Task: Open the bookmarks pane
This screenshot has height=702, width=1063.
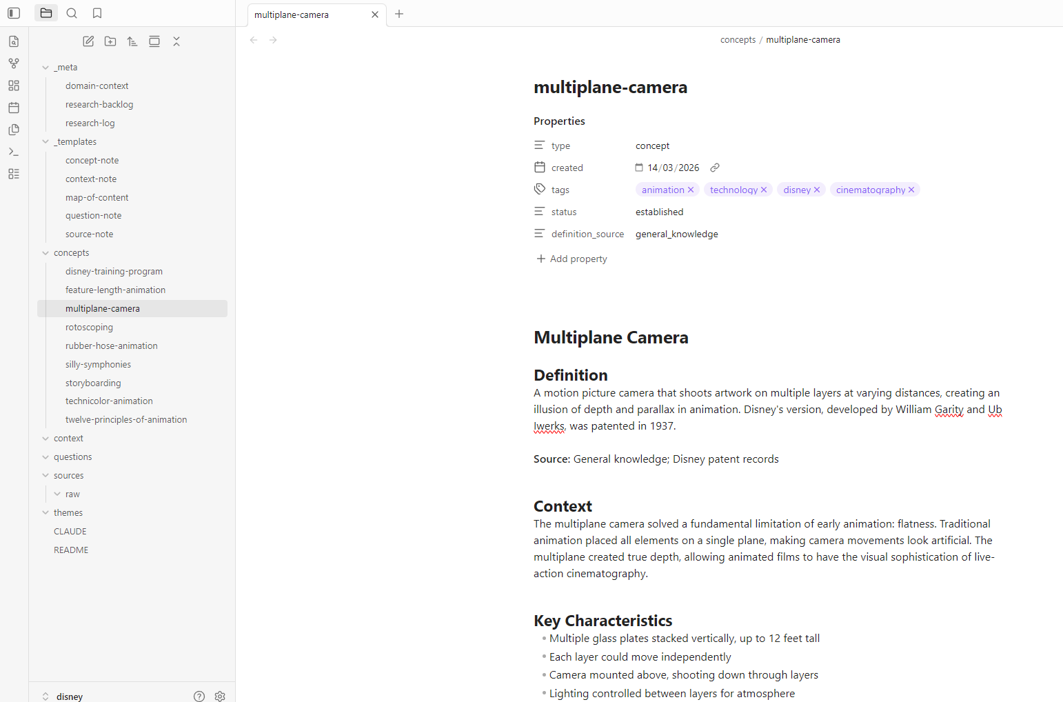Action: (97, 13)
